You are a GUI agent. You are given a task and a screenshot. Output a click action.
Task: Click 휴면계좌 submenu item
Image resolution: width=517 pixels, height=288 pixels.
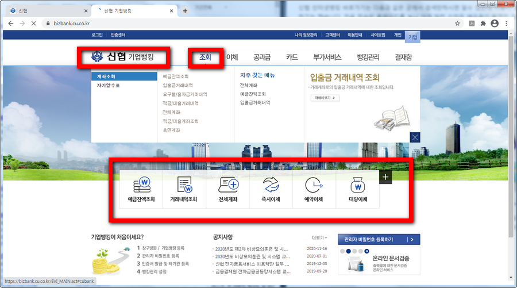click(171, 130)
